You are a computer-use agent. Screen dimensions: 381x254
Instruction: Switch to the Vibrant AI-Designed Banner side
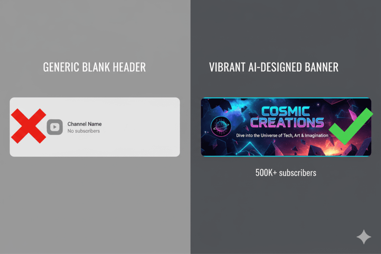[274, 67]
